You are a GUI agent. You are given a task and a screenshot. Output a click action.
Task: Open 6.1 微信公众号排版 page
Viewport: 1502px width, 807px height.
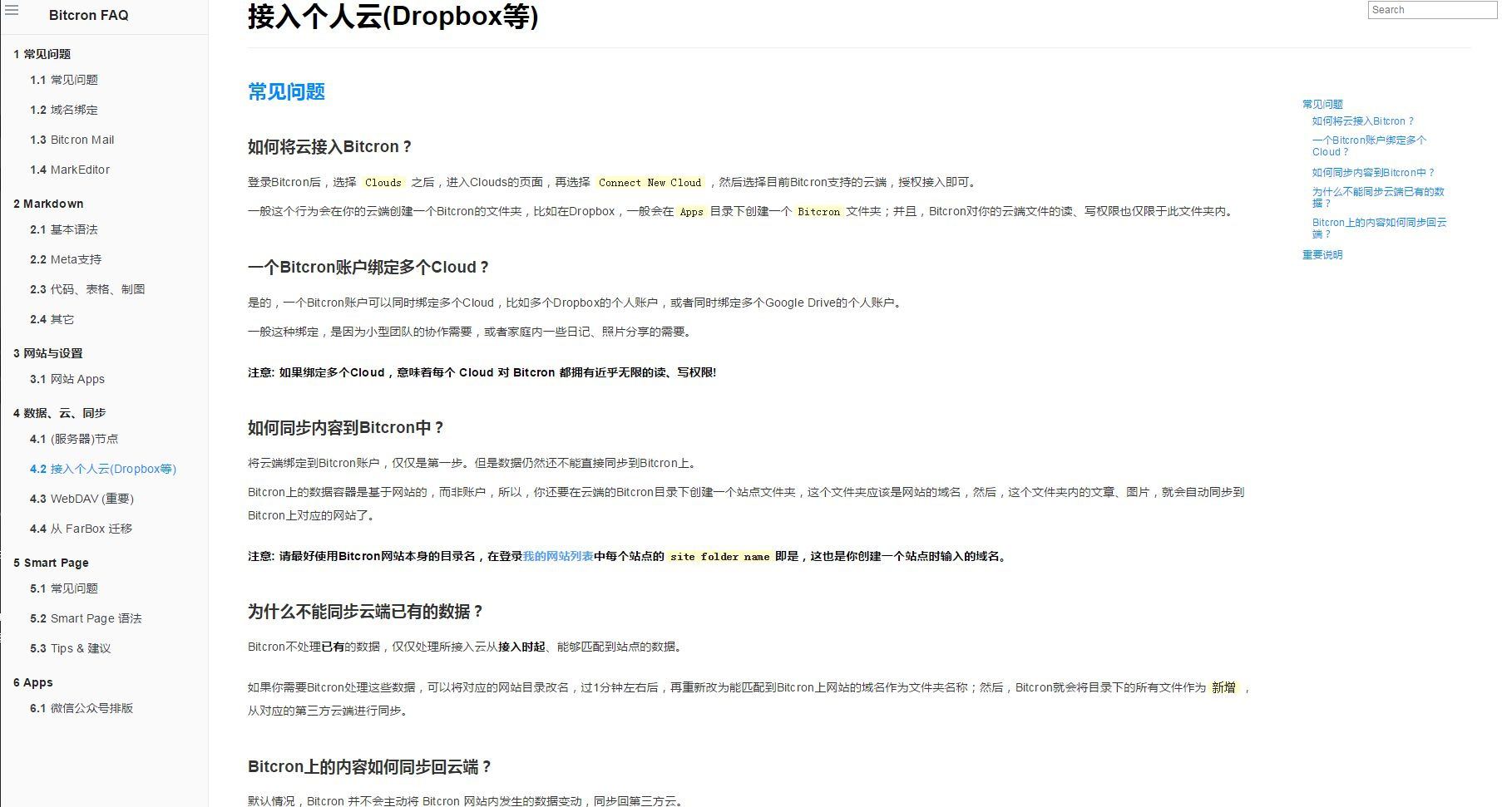(x=82, y=708)
